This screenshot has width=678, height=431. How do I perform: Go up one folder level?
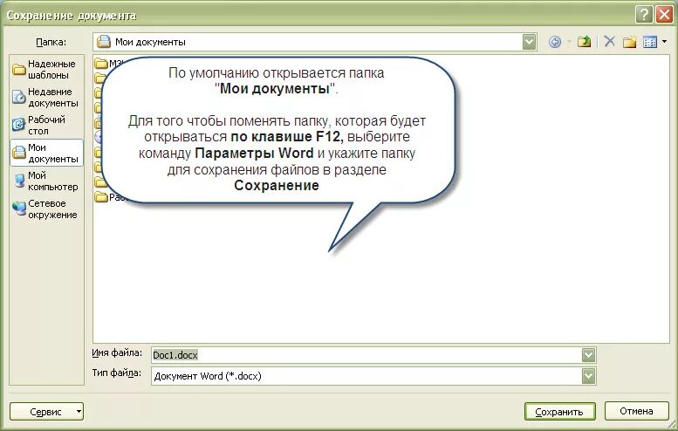pos(584,42)
